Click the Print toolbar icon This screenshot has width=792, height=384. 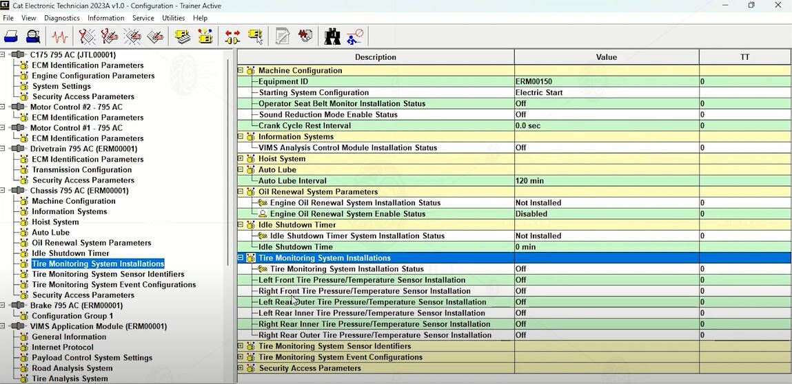pyautogui.click(x=11, y=36)
